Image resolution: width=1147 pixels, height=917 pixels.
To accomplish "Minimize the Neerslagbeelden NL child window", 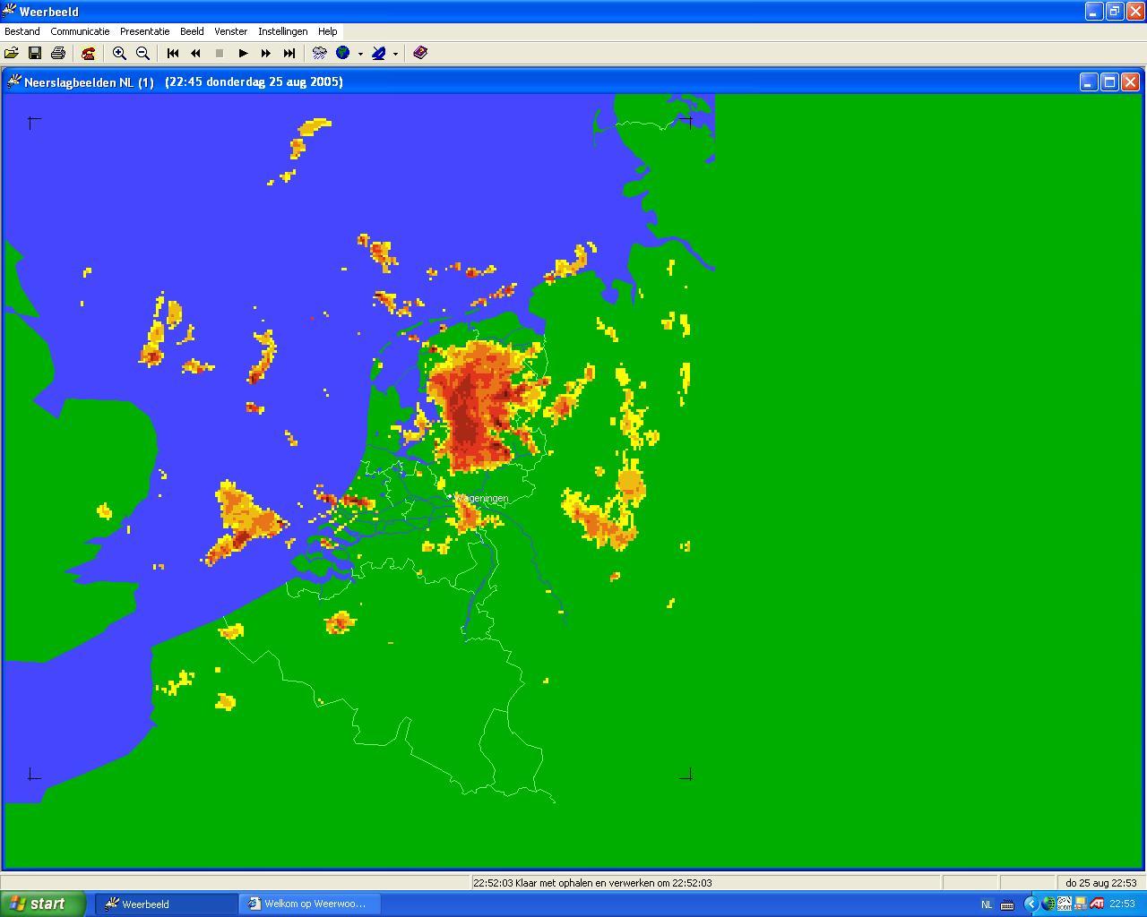I will pyautogui.click(x=1089, y=82).
